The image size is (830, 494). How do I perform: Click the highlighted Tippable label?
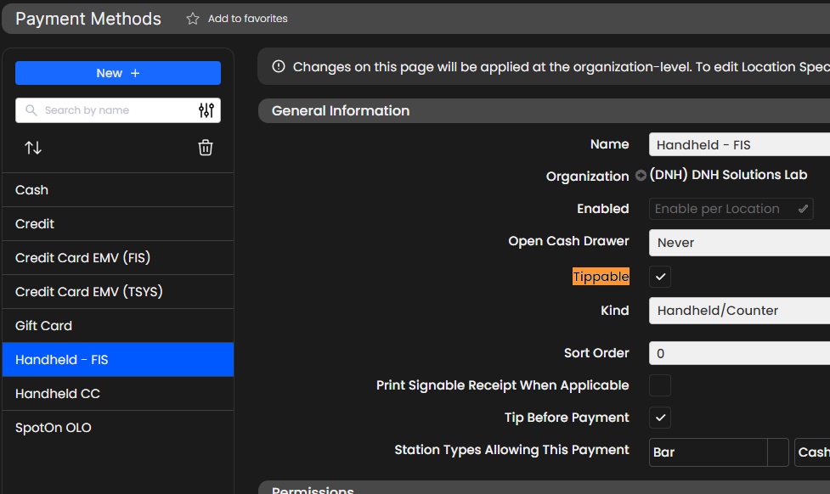[x=601, y=276]
